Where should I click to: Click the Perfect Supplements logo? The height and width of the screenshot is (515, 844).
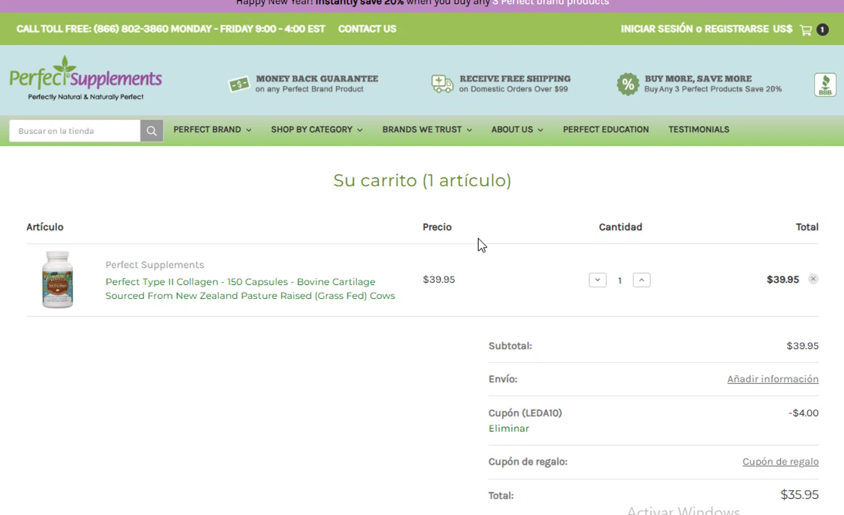pos(86,79)
